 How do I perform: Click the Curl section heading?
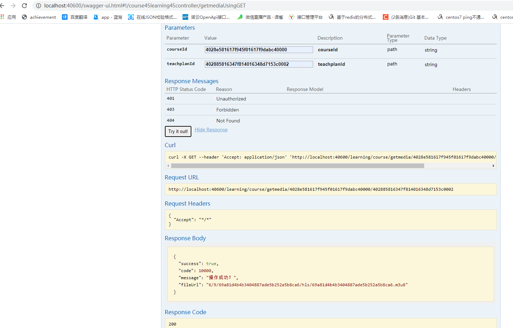(x=170, y=145)
